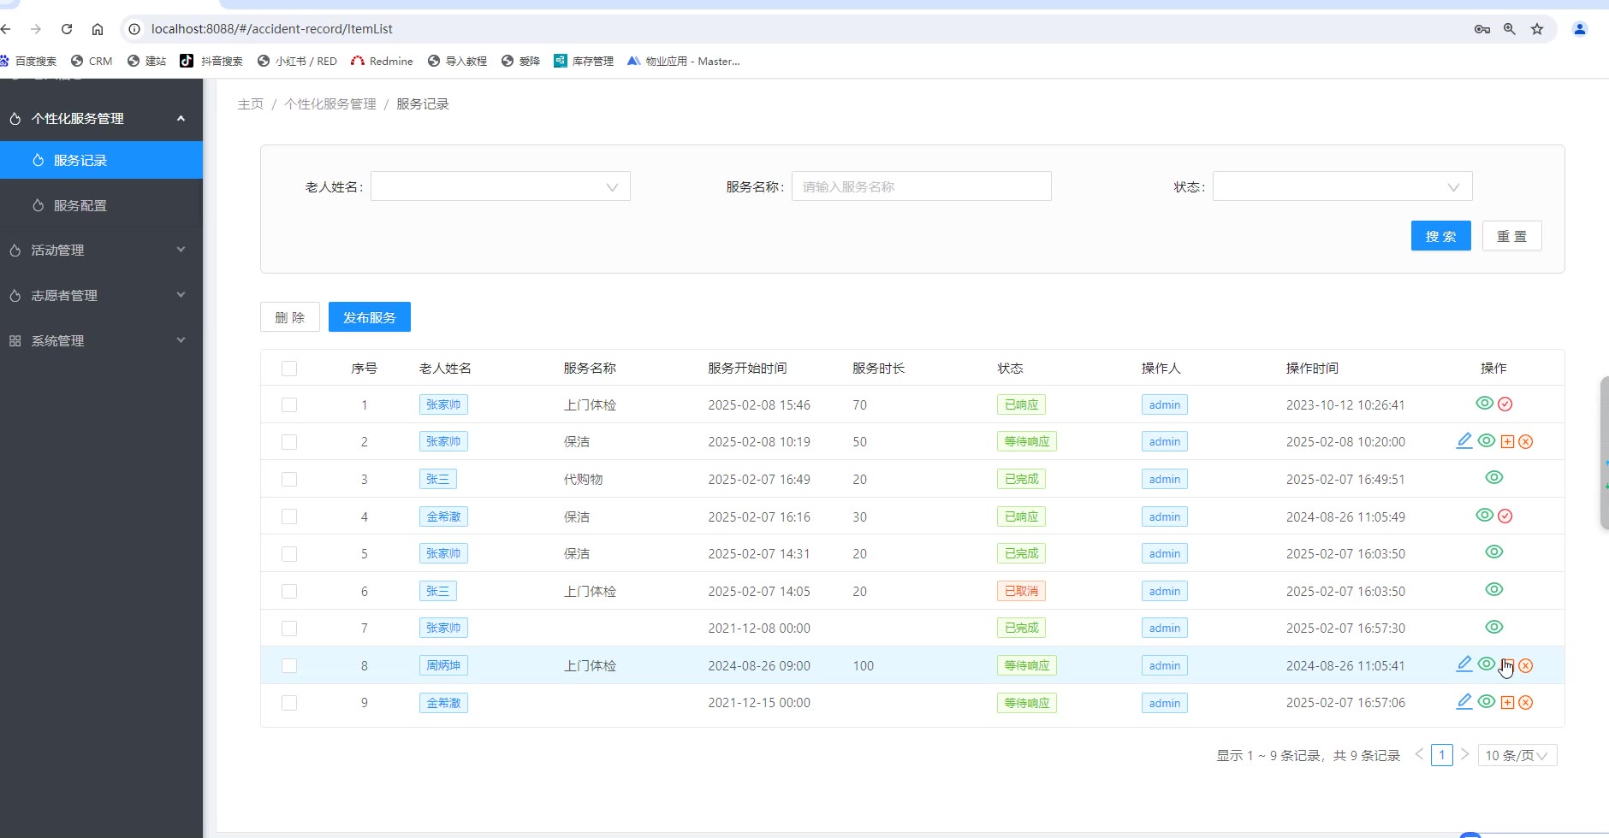Click the pencil edit icon in row 8
The image size is (1609, 838).
pyautogui.click(x=1464, y=664)
